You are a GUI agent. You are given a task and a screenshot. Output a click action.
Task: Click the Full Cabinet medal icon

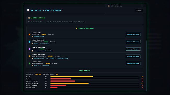pyautogui.click(x=109, y=6)
